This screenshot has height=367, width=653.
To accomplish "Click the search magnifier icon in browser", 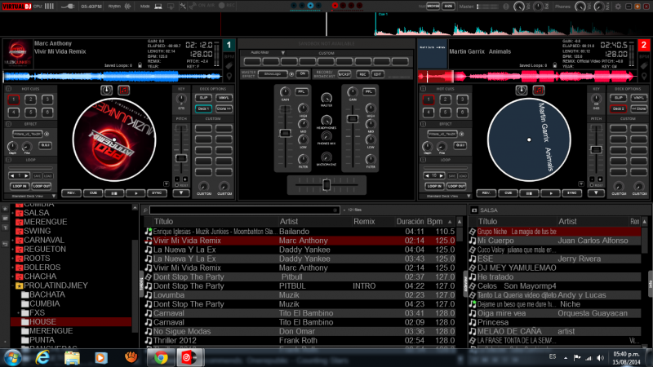I will 145,210.
